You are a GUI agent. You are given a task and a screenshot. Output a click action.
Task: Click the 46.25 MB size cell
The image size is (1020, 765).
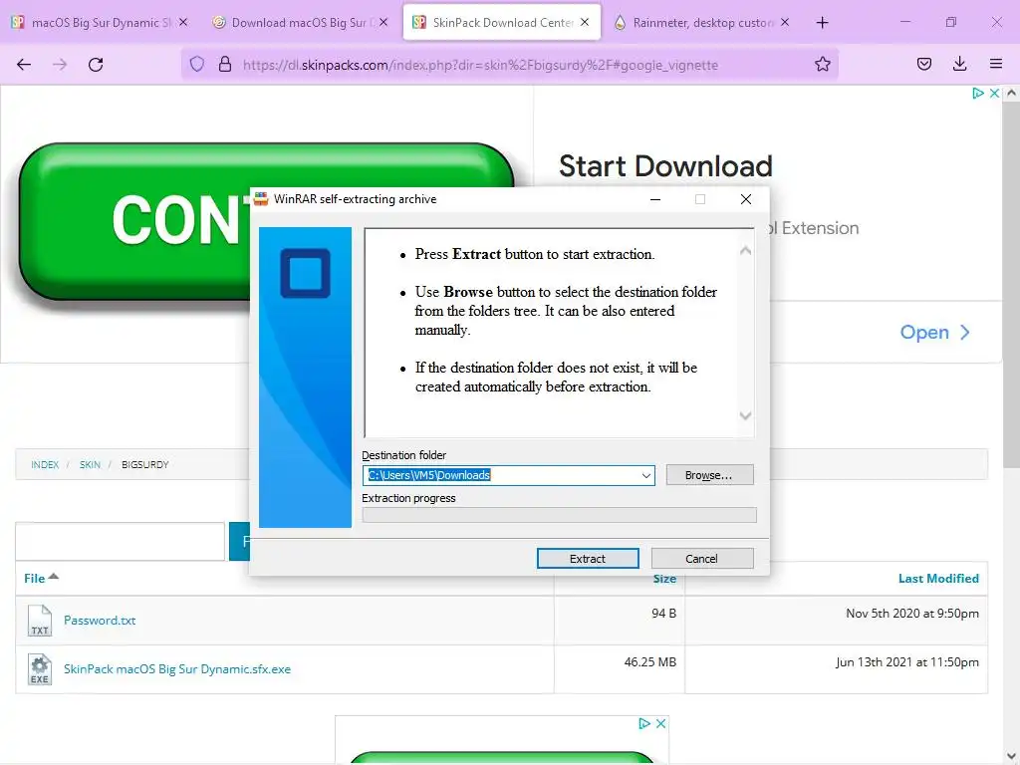649,662
